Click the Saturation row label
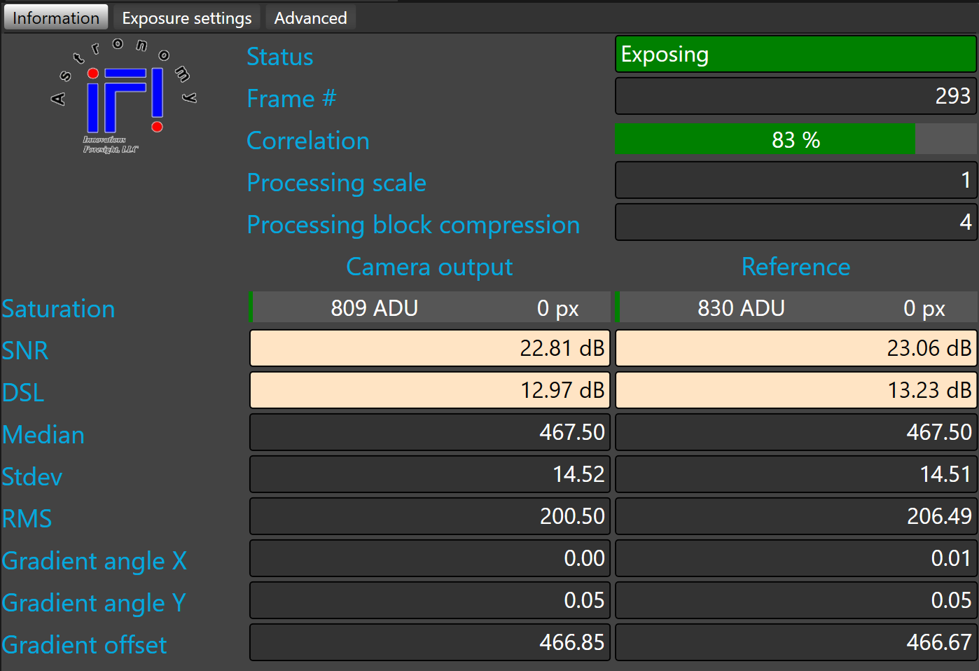 tap(58, 309)
